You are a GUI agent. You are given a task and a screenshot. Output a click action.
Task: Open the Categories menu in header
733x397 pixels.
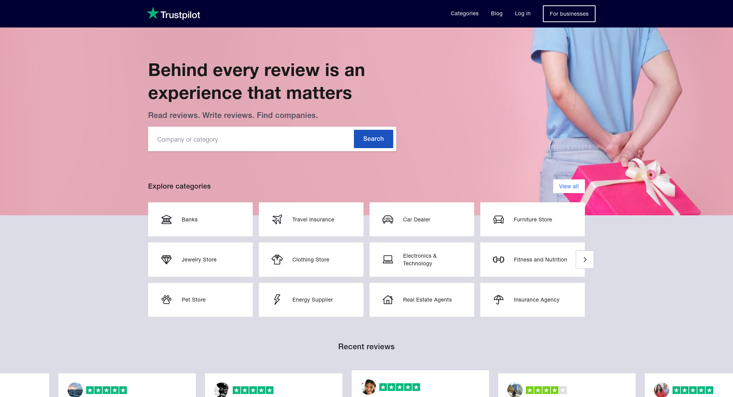pos(465,13)
